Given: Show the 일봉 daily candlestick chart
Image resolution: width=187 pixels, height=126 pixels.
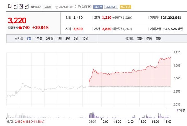Looking at the screenshot, I should click(140, 38).
